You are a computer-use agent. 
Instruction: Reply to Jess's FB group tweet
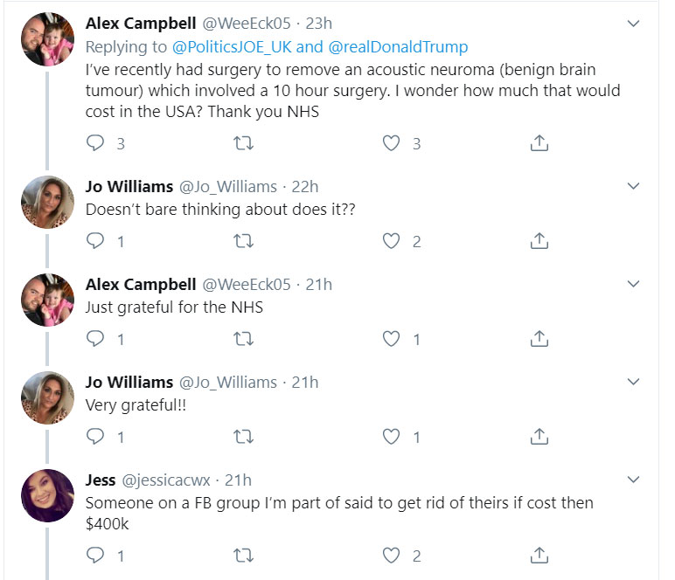pyautogui.click(x=96, y=555)
